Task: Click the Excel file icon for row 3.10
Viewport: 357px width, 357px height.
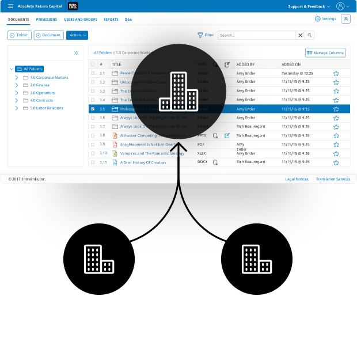Action: [115, 154]
